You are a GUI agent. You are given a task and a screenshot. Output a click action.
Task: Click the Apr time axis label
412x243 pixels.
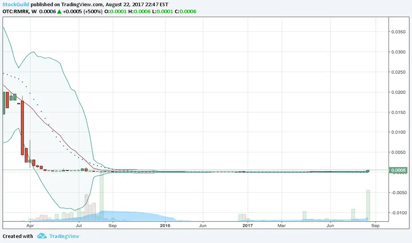(30, 226)
